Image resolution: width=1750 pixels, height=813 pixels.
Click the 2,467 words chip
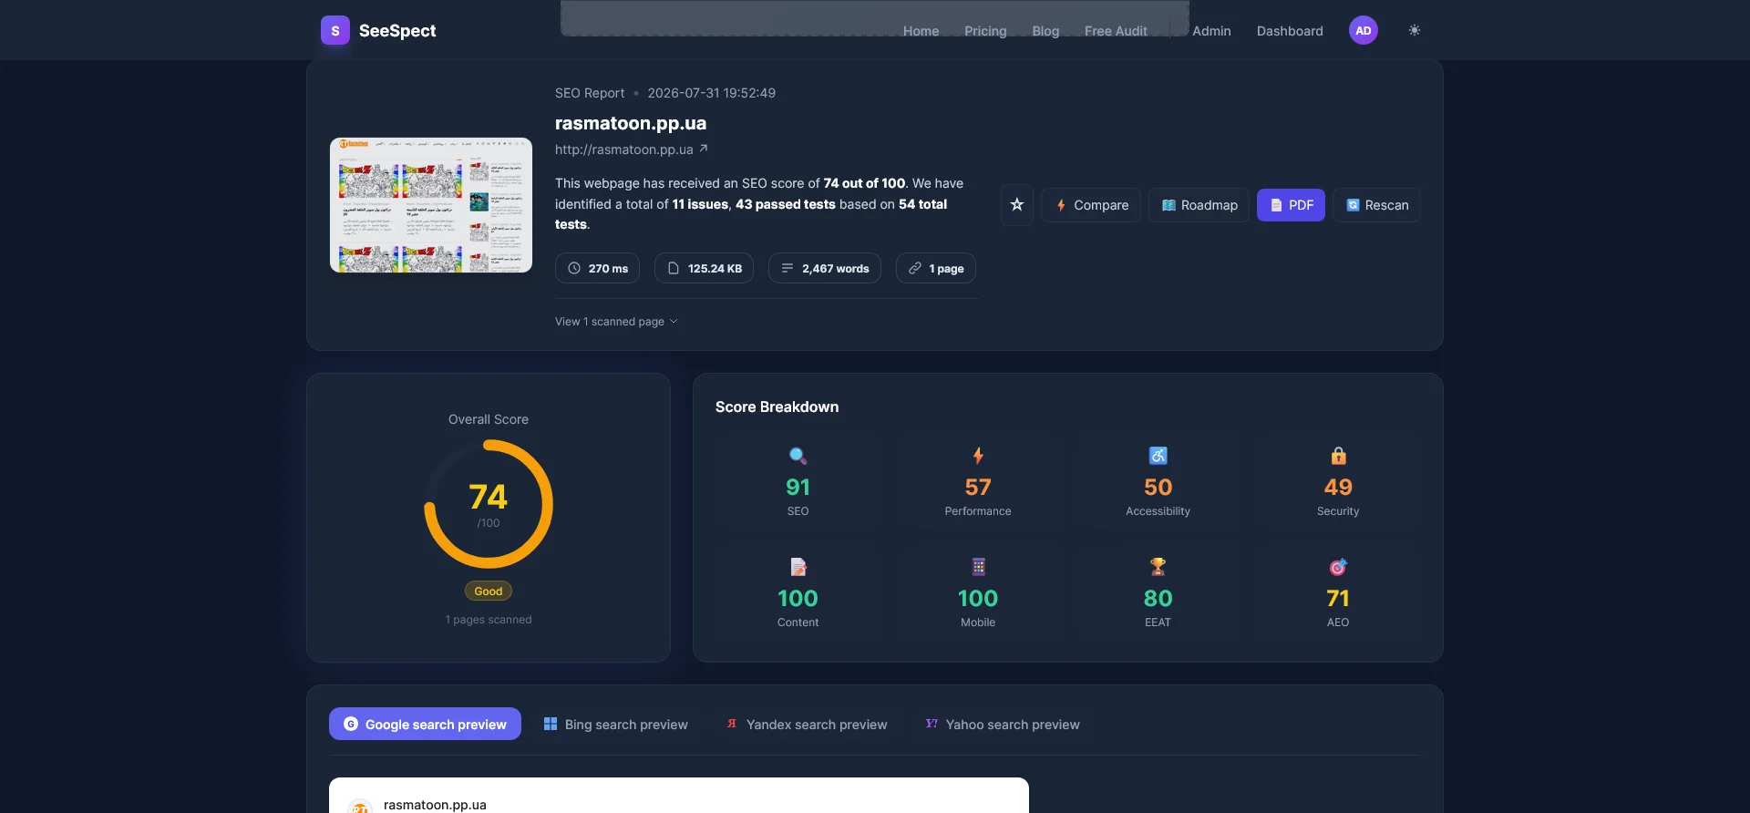pyautogui.click(x=825, y=268)
